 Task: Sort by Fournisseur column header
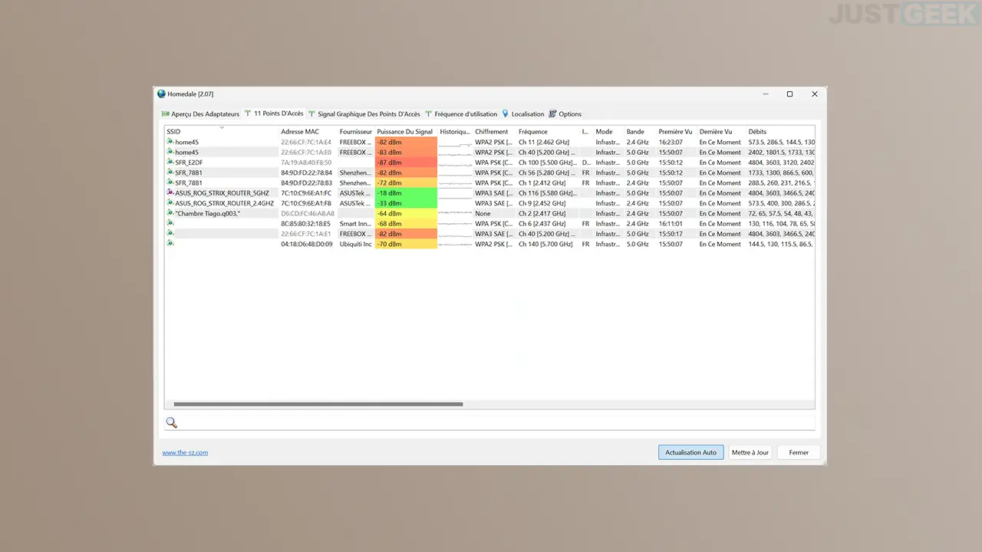pyautogui.click(x=356, y=132)
